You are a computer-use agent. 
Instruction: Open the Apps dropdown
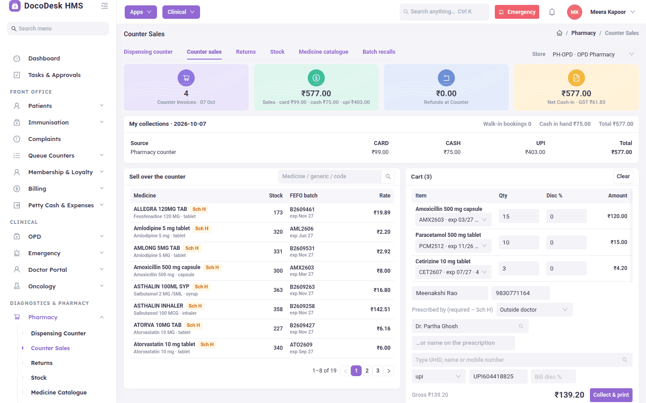click(141, 12)
